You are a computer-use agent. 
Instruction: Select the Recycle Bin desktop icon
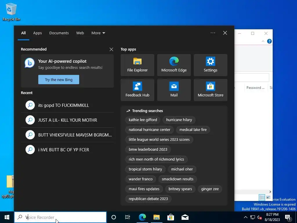[x=11, y=12]
